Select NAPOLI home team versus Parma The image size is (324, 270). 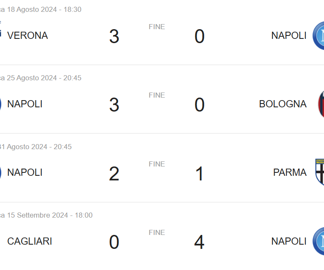point(25,172)
